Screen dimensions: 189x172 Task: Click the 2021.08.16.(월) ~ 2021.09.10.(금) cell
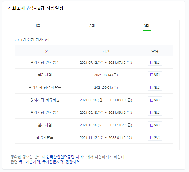[x=106, y=100]
